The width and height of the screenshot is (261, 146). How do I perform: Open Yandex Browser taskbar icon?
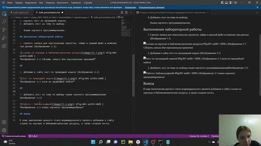(138, 142)
